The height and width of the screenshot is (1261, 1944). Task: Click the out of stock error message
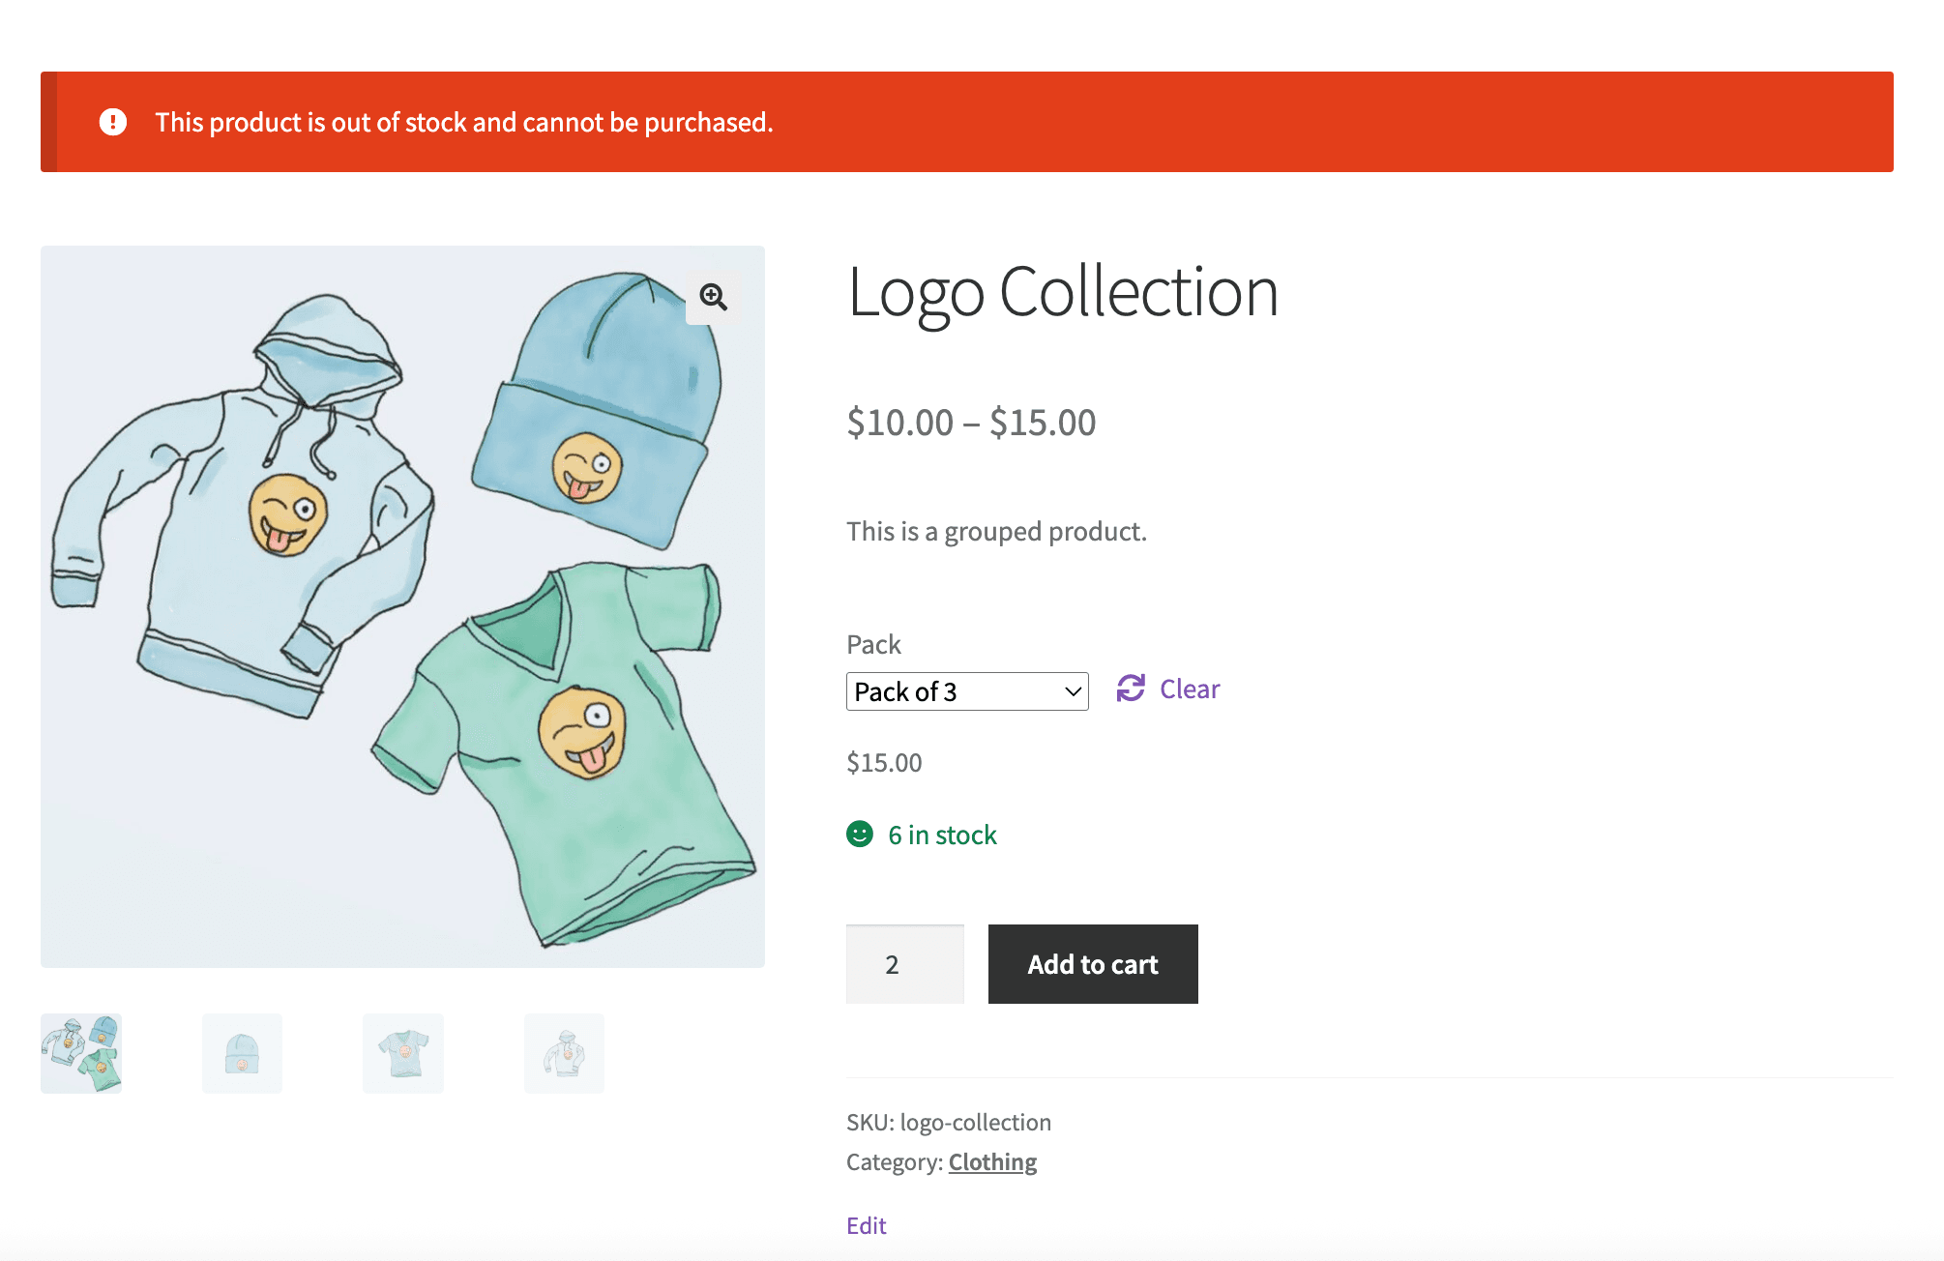tap(464, 122)
